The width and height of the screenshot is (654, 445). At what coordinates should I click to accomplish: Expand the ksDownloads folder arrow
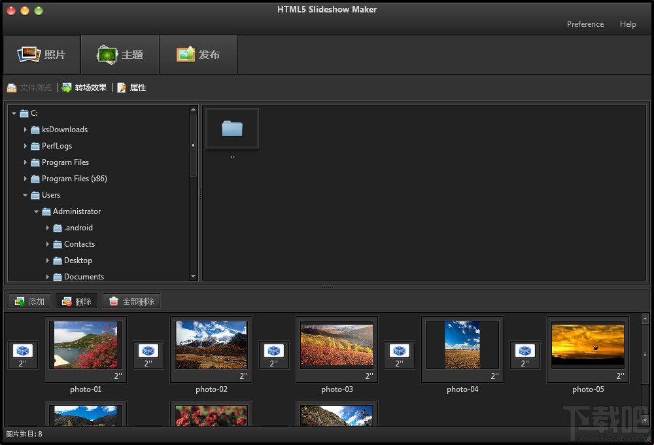pyautogui.click(x=25, y=130)
